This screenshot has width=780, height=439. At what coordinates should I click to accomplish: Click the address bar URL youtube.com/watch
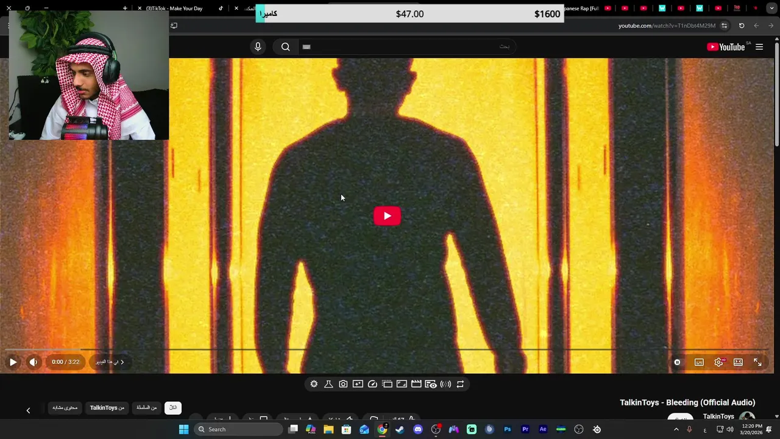667,26
